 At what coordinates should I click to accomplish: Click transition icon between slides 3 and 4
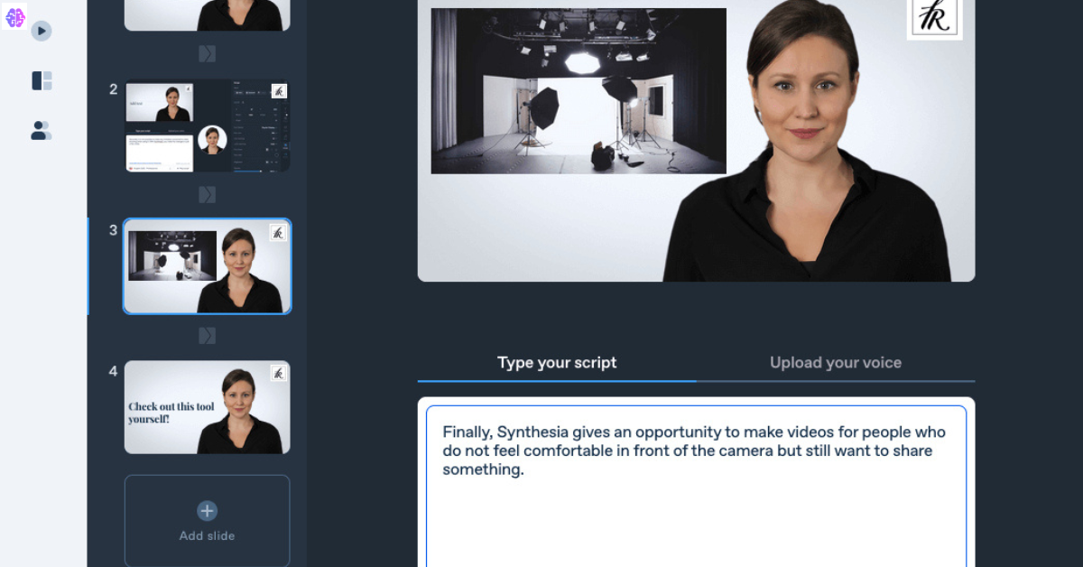[207, 336]
